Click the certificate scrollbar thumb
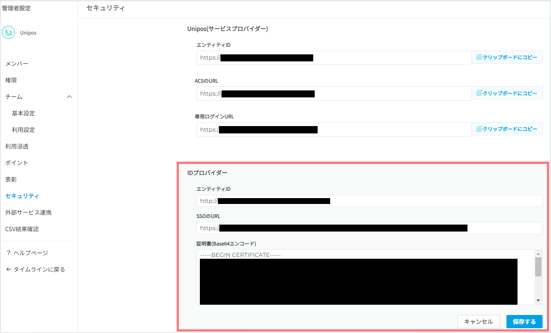The height and width of the screenshot is (333, 551). (538, 267)
